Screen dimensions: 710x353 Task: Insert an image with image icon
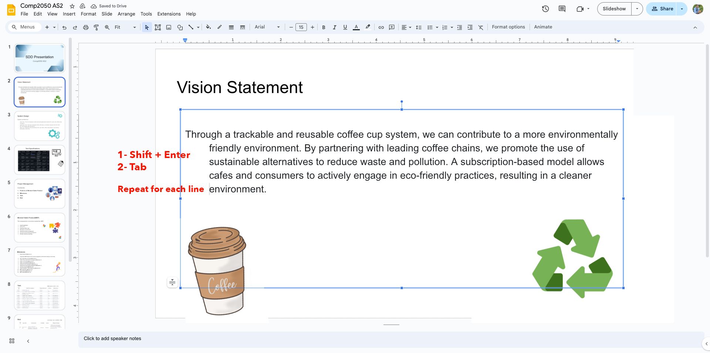click(169, 27)
